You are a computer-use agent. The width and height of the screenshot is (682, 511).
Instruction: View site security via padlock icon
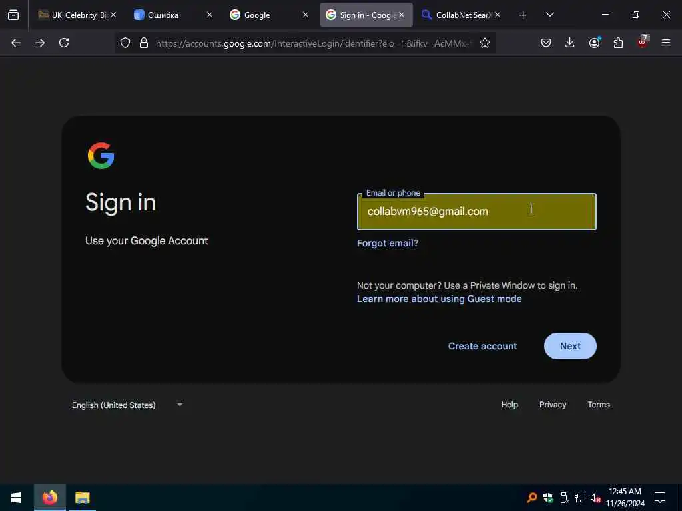(144, 43)
